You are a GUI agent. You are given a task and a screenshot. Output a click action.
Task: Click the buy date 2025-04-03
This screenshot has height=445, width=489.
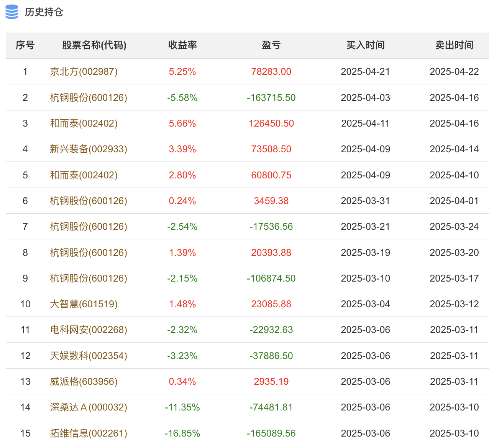(x=366, y=97)
